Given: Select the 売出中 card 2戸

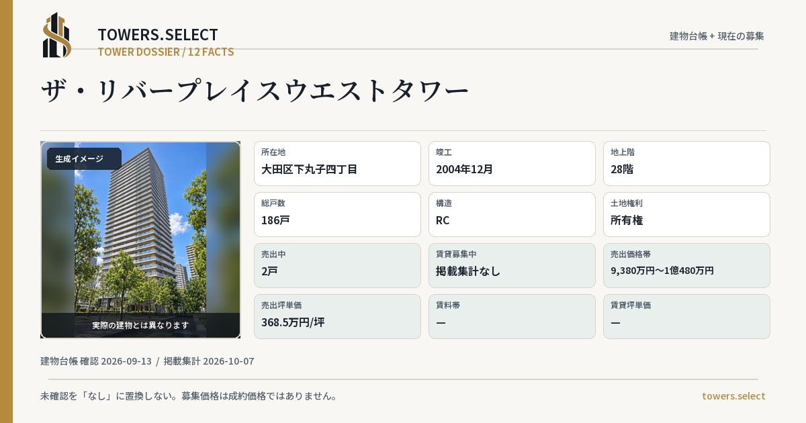Looking at the screenshot, I should (337, 265).
